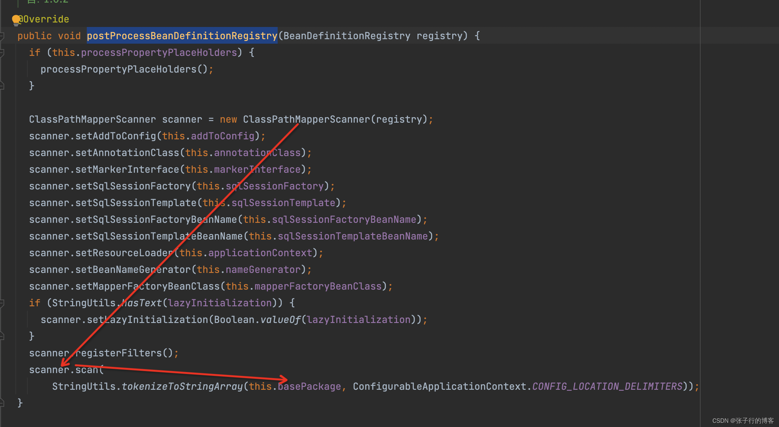Click the setResourceLoader method call
779x427 pixels.
(124, 253)
